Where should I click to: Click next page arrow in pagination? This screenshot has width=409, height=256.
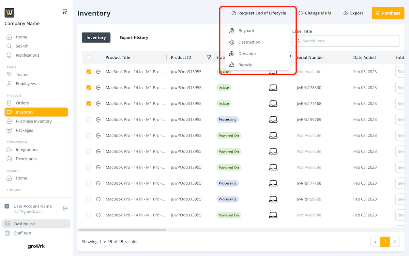click(x=395, y=242)
